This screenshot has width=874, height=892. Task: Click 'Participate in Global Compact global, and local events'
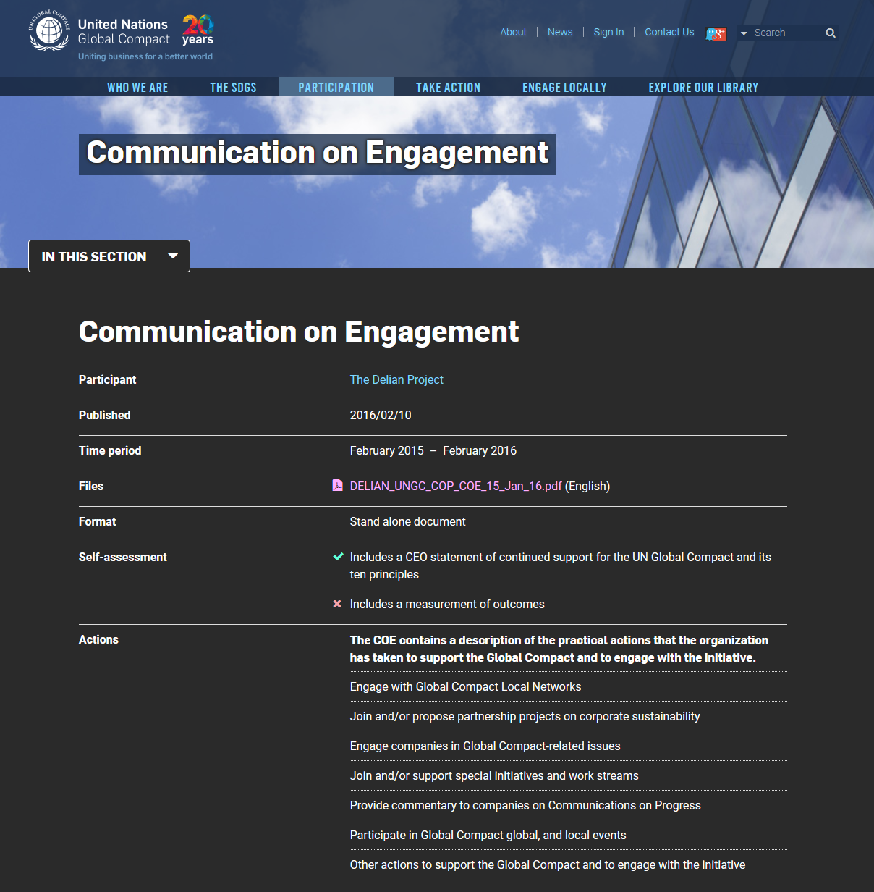point(488,835)
